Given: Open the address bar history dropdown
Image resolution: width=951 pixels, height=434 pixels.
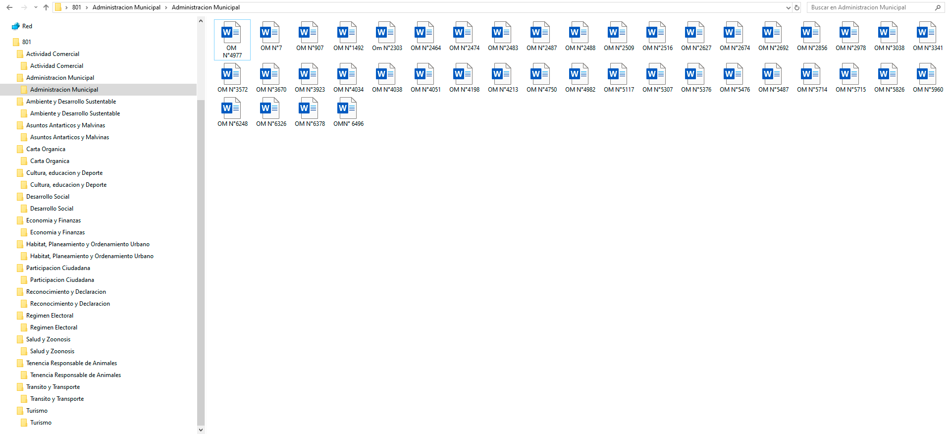Looking at the screenshot, I should click(789, 7).
